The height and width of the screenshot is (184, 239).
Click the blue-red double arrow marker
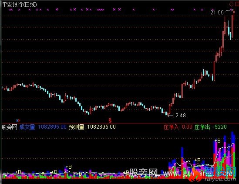tap(18, 121)
